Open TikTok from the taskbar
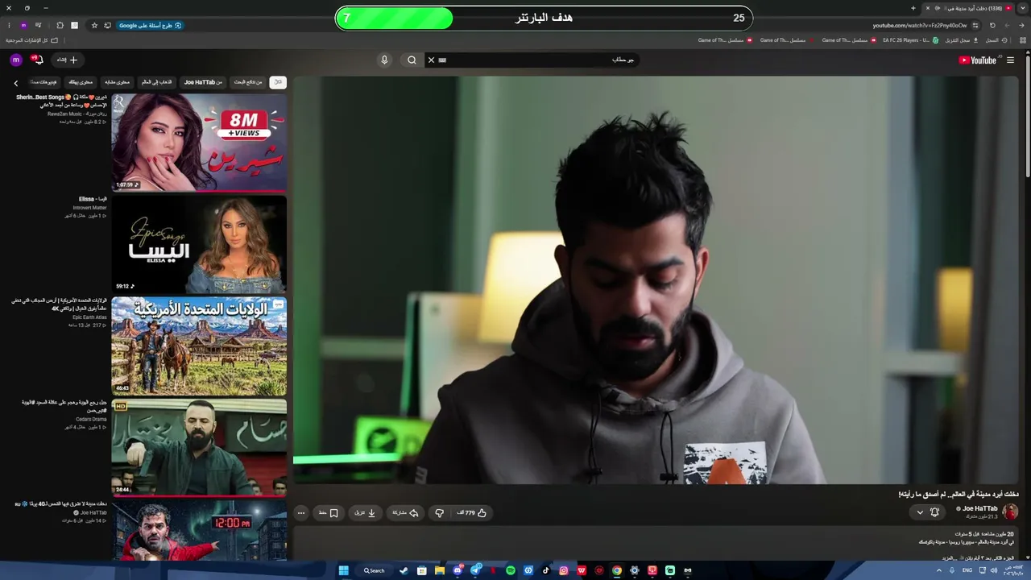The width and height of the screenshot is (1031, 580). pos(546,570)
